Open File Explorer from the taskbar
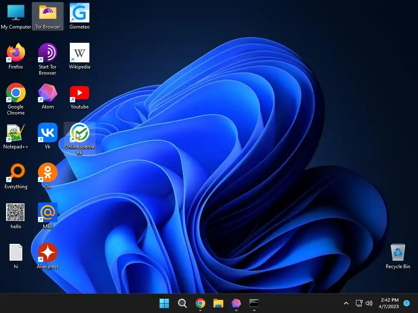 [218, 303]
